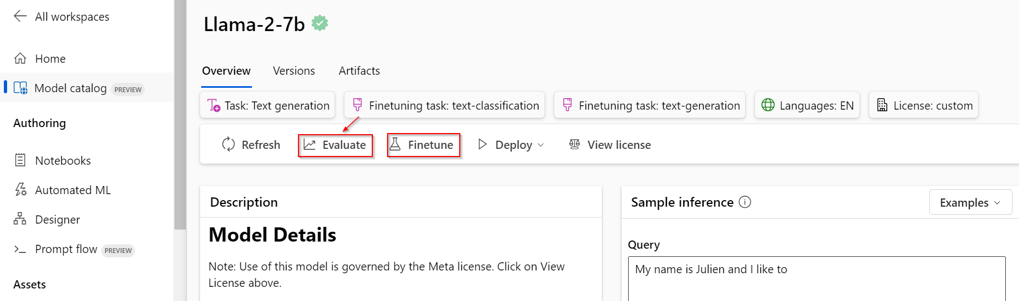1019x301 pixels.
Task: Click View license text
Action: (619, 145)
